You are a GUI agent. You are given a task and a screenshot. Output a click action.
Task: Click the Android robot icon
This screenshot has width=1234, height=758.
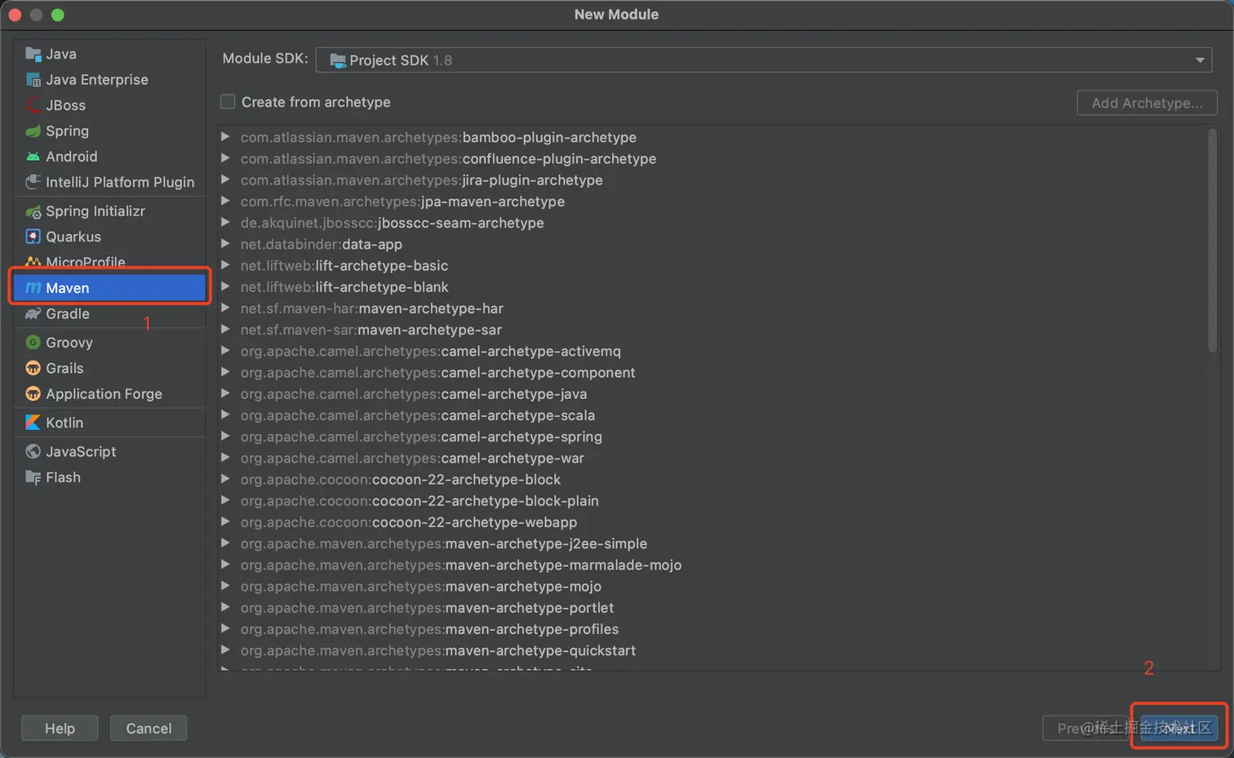tap(33, 157)
